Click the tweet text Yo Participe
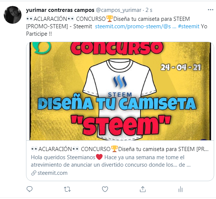This screenshot has width=216, height=199. [x=116, y=30]
